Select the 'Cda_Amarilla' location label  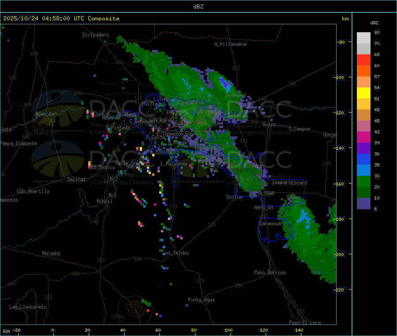(33, 191)
